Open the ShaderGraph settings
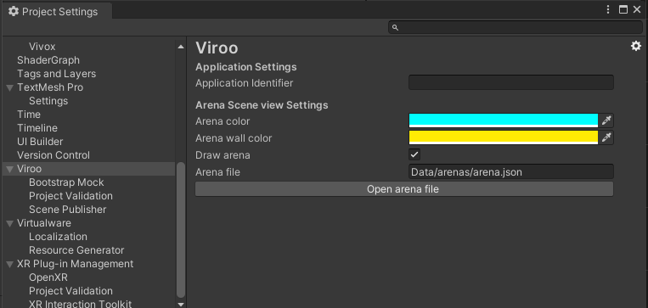Screen dimensions: 648x308 [x=48, y=60]
